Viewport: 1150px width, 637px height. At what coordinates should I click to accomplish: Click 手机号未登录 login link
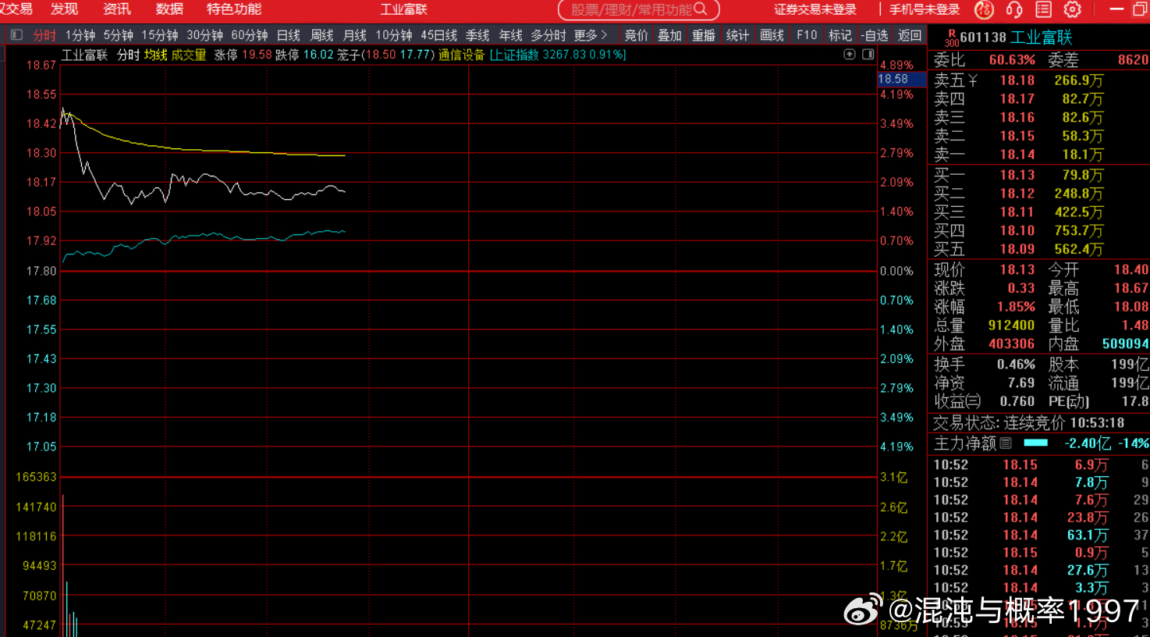click(925, 9)
